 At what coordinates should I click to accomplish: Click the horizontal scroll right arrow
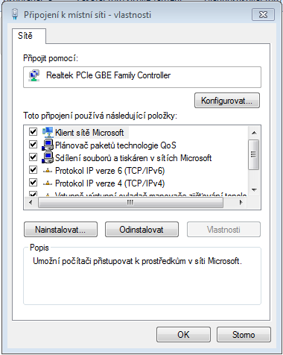point(241,203)
